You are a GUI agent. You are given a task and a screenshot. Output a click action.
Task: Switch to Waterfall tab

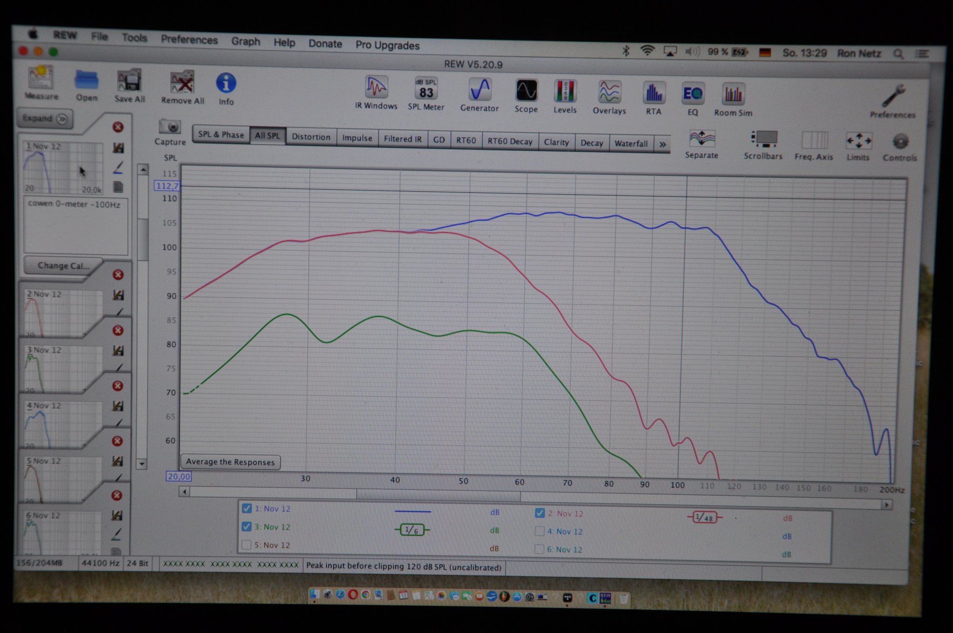coord(631,143)
